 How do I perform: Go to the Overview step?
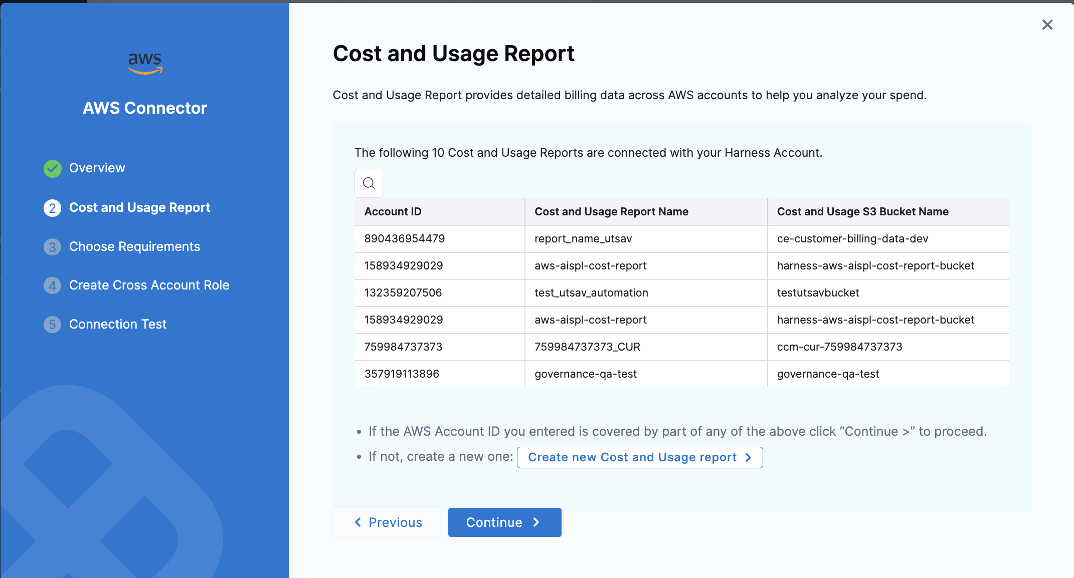pyautogui.click(x=97, y=168)
